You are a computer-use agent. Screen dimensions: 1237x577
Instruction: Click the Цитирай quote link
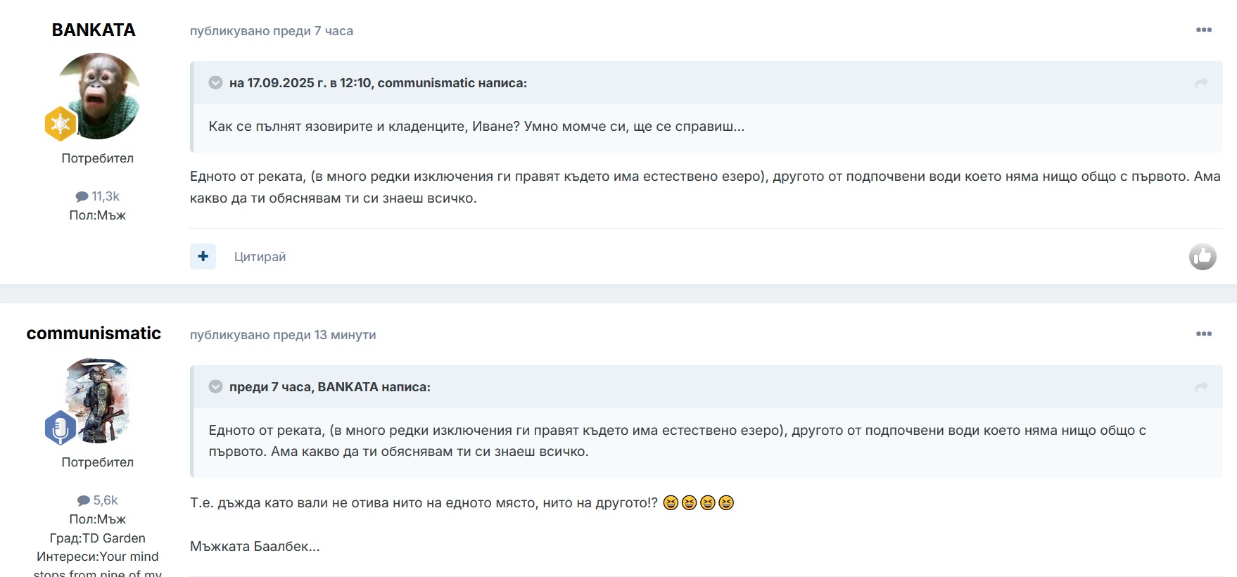(x=260, y=257)
